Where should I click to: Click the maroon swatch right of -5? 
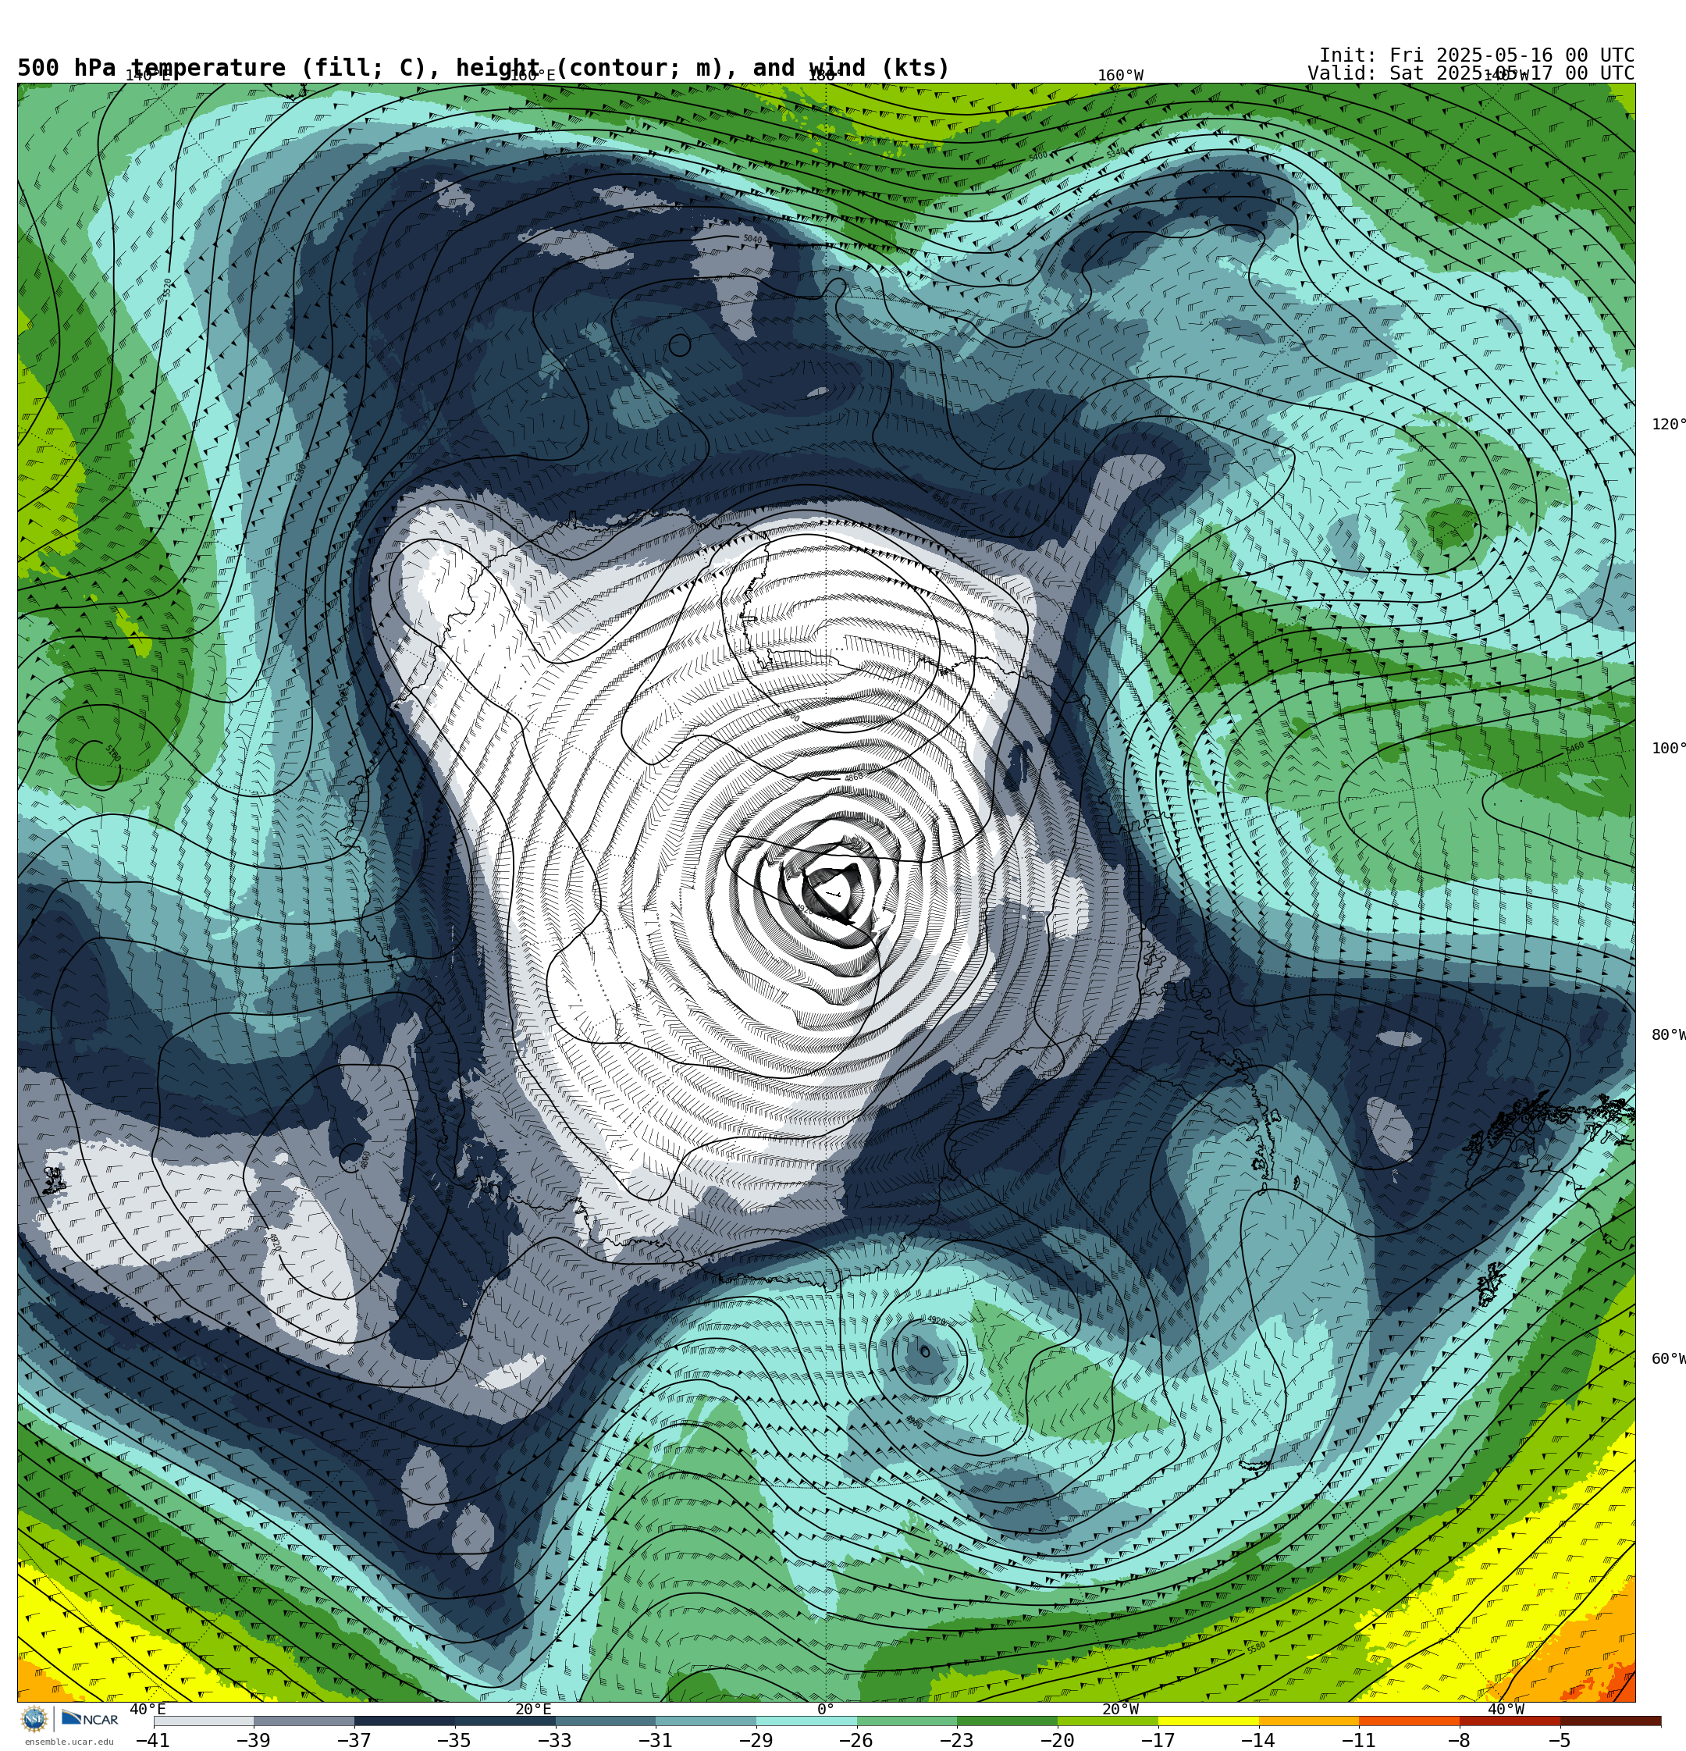click(1611, 1721)
